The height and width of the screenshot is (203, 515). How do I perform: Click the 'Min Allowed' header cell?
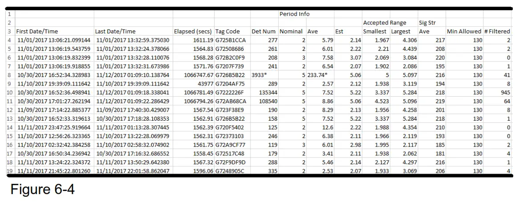pyautogui.click(x=464, y=31)
